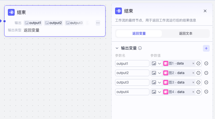Click the pink node icon beside 图2
Image resolution: width=215 pixels, height=119 pixels.
tap(166, 73)
